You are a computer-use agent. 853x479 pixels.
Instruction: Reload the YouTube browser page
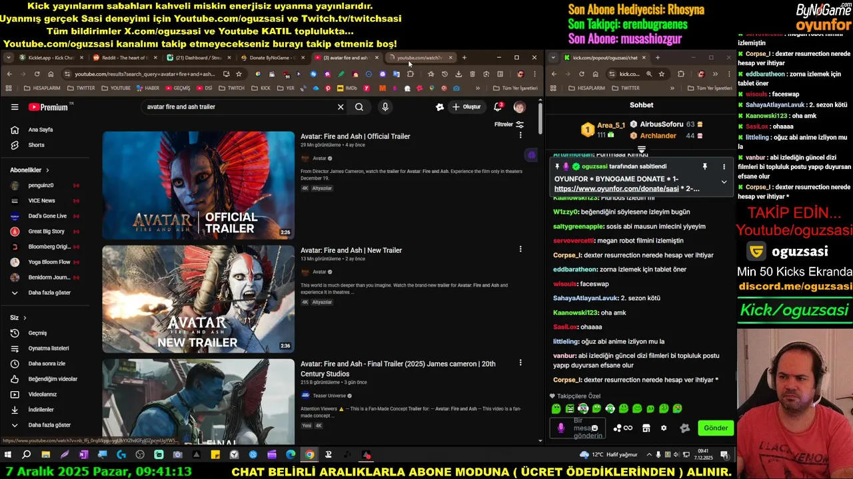click(x=37, y=74)
